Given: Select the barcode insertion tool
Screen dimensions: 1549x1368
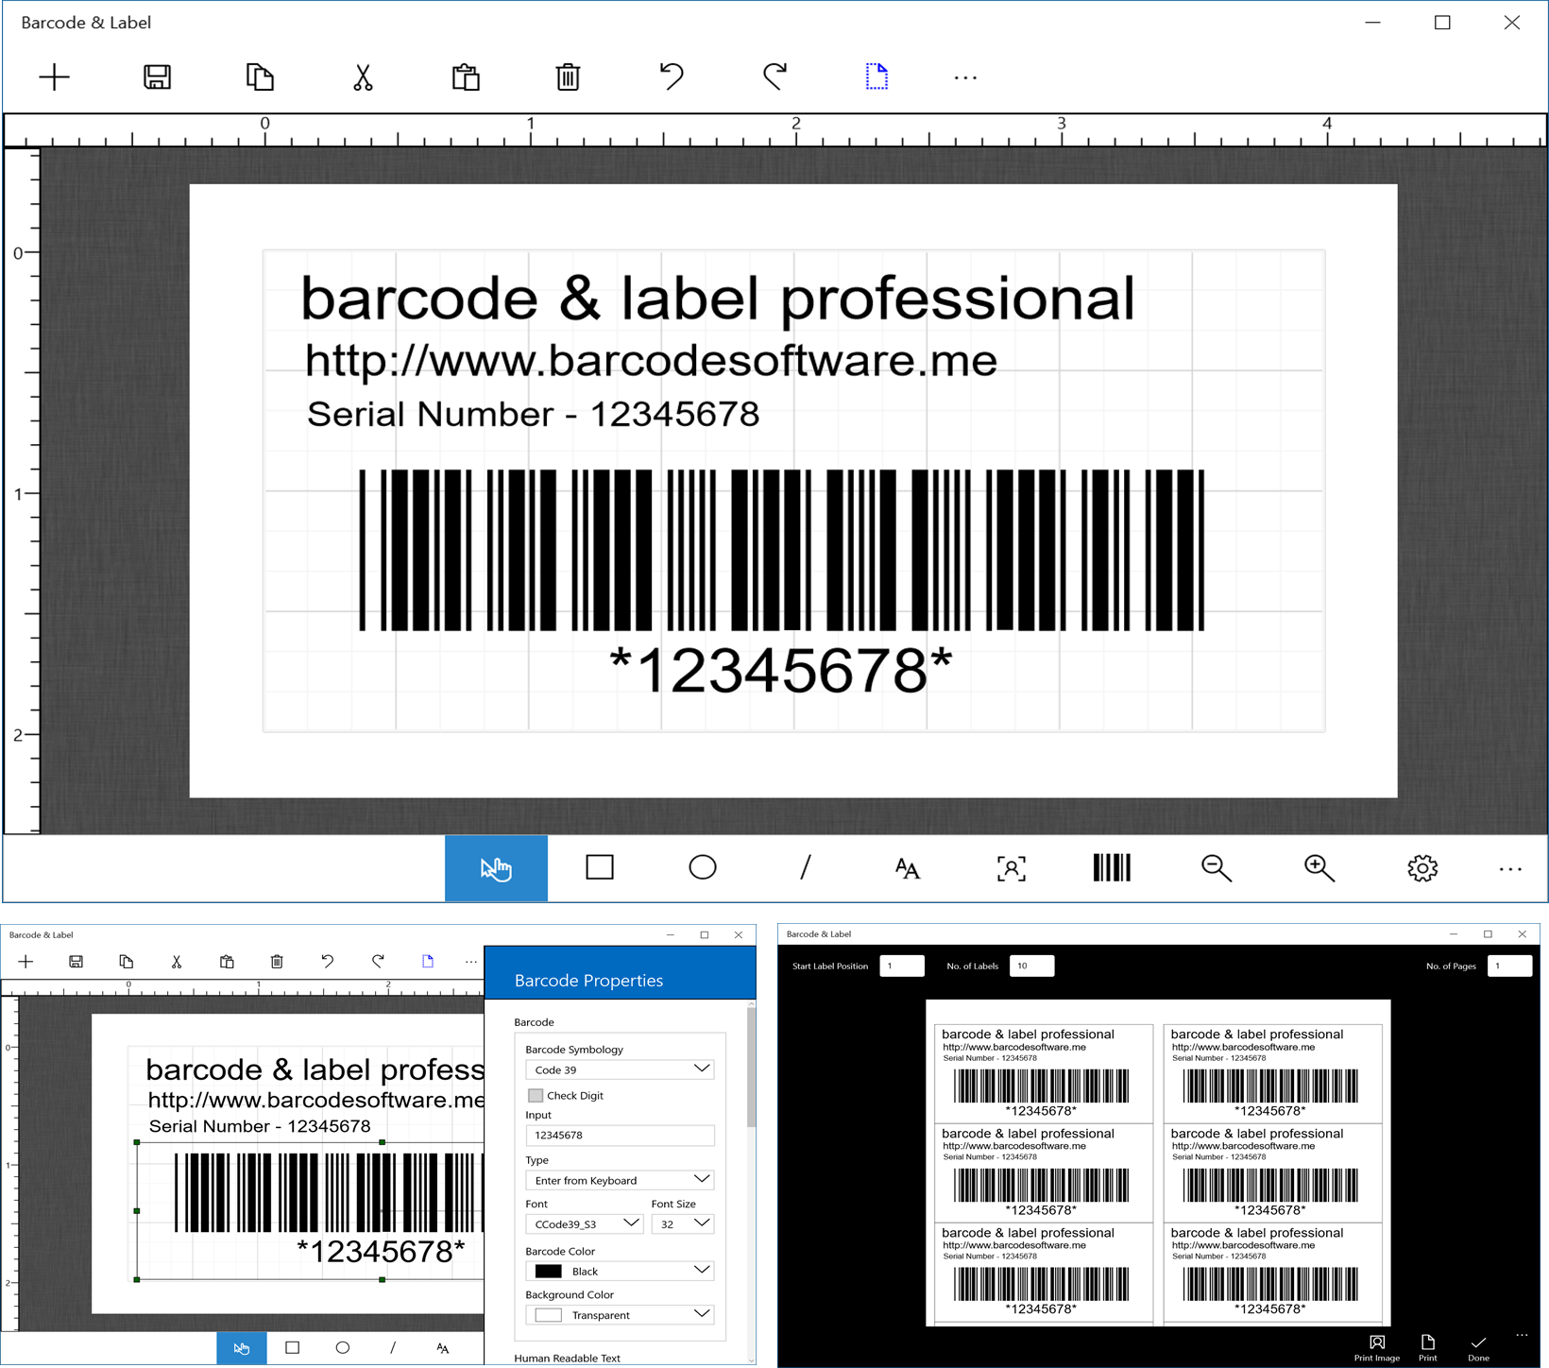Looking at the screenshot, I should pos(1111,867).
